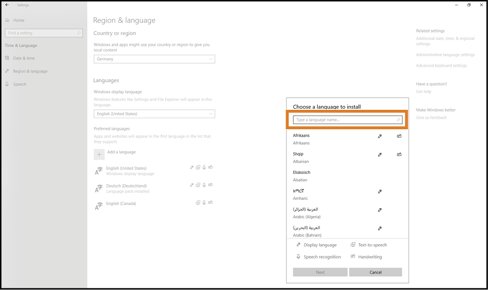The height and width of the screenshot is (290, 488).
Task: Click display language icon on Amharic row
Action: coord(380,191)
